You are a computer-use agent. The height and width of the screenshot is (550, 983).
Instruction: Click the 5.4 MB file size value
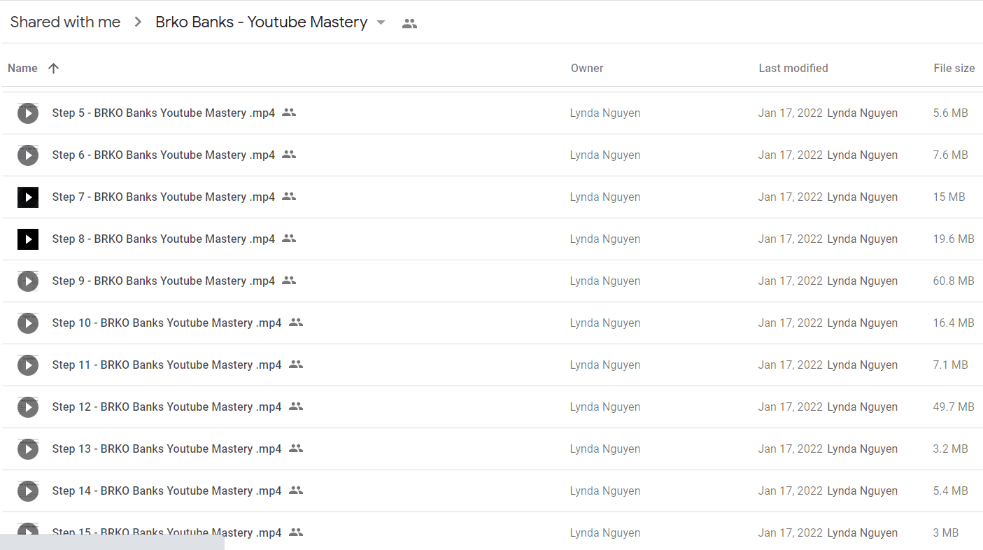950,491
